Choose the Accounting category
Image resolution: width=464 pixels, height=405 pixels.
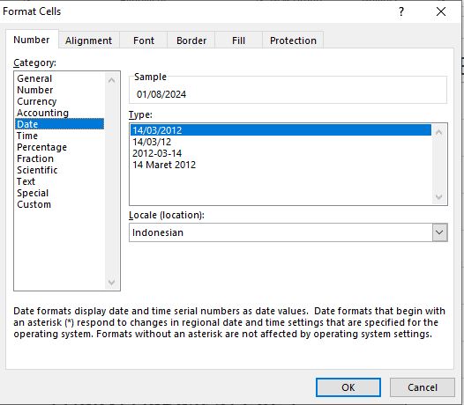[x=59, y=113]
